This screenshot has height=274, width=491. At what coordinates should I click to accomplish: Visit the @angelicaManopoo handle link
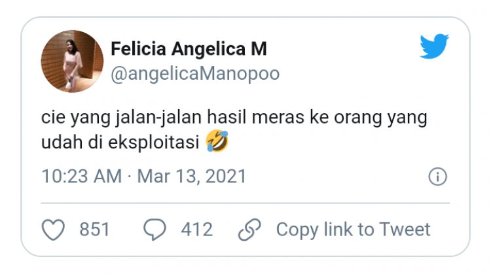194,73
